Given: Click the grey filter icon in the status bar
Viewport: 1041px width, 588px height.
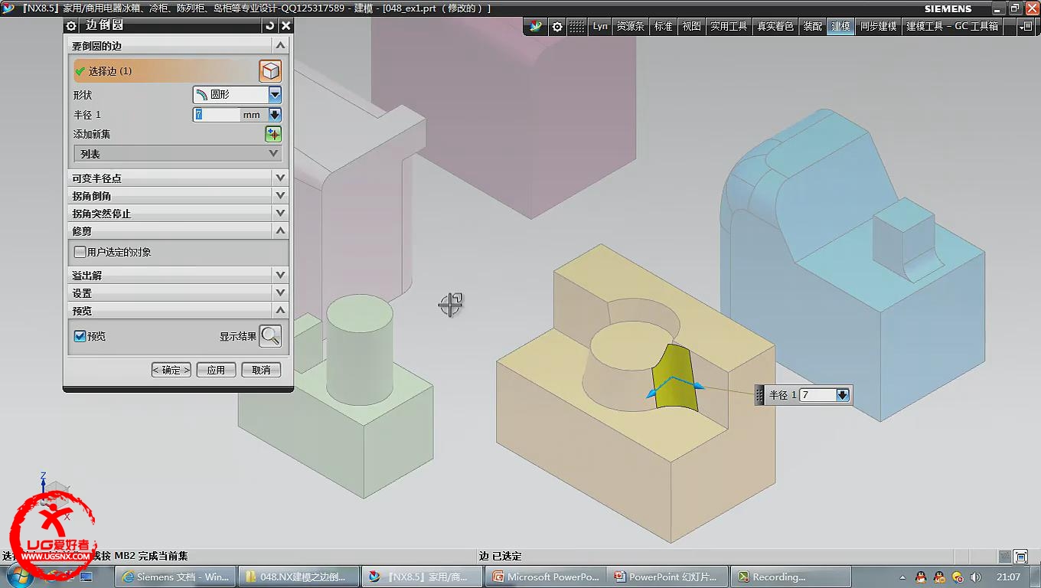Looking at the screenshot, I should 1004,557.
